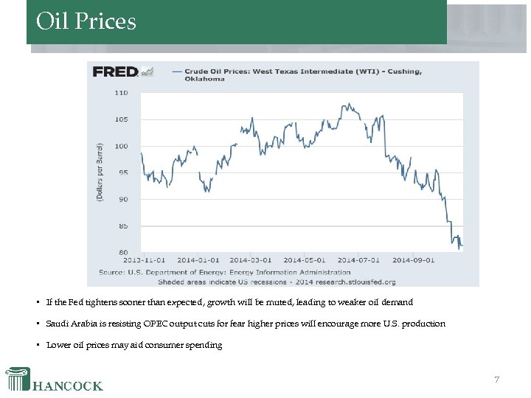Click the 110 value on the y-axis
Screen dimensions: 531x398
click(x=120, y=93)
